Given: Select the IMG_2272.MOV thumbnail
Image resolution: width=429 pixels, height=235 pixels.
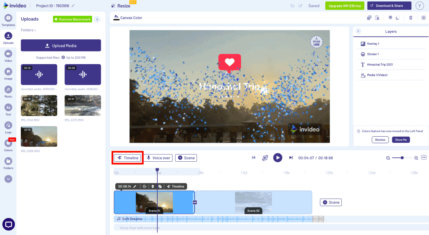Looking at the screenshot, I should pyautogui.click(x=83, y=105).
